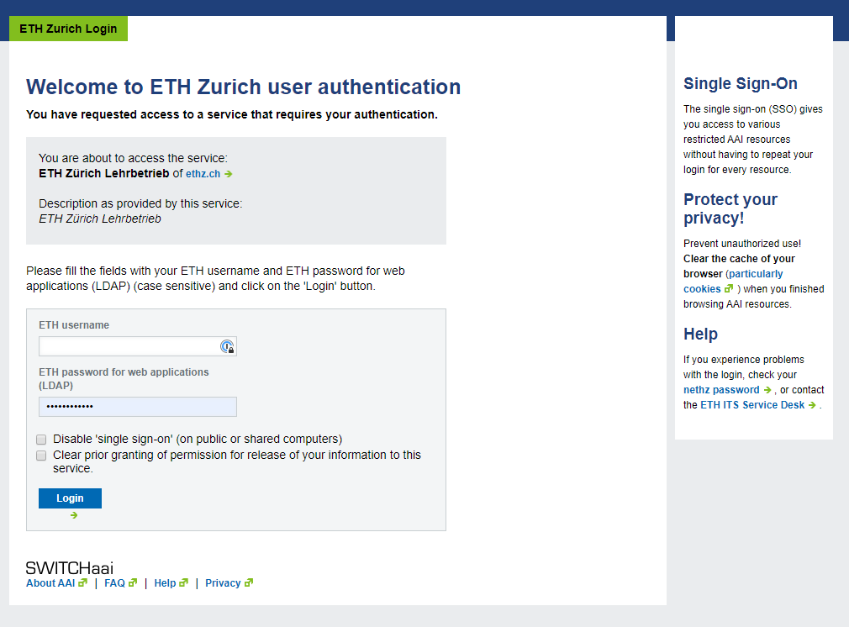The height and width of the screenshot is (627, 849).
Task: Click the 'Single Sign-On' sidebar heading
Action: [x=741, y=83]
